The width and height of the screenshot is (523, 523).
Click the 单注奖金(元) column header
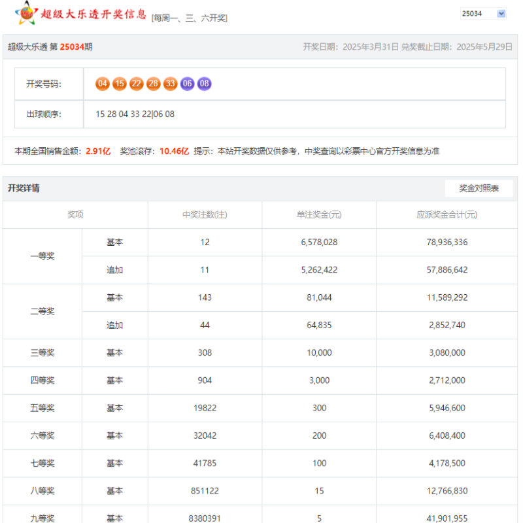click(318, 214)
